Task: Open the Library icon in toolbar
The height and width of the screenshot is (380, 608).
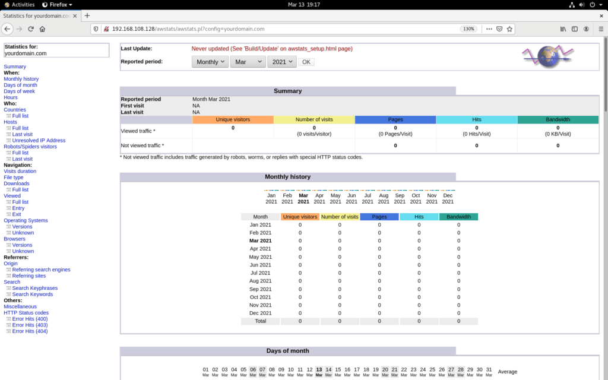Action: pos(563,29)
